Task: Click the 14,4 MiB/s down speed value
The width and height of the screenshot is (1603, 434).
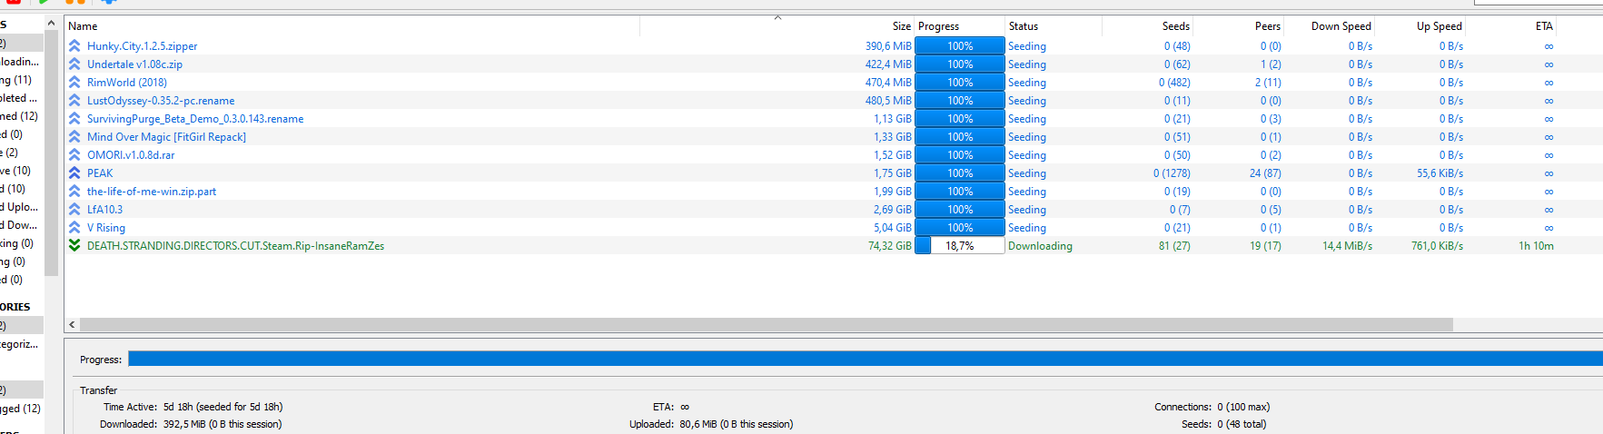Action: click(1347, 245)
